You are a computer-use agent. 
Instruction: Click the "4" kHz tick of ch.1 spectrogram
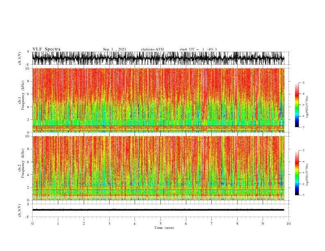pos(29,107)
